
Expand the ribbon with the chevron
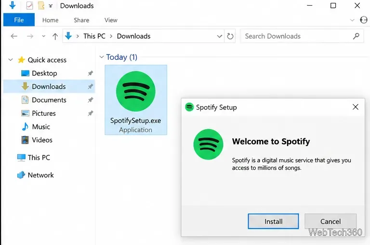[x=352, y=20]
